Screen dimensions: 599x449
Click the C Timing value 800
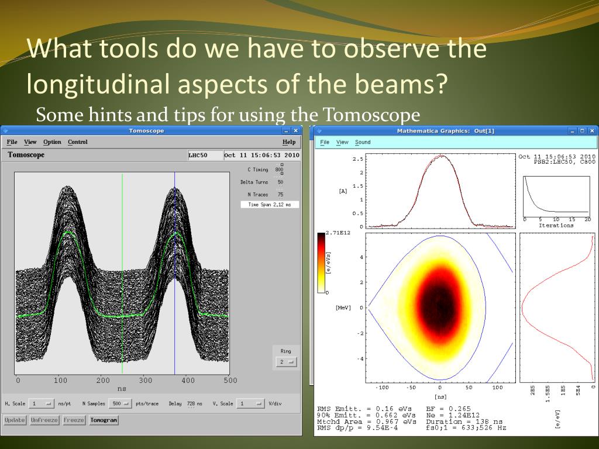pos(279,170)
